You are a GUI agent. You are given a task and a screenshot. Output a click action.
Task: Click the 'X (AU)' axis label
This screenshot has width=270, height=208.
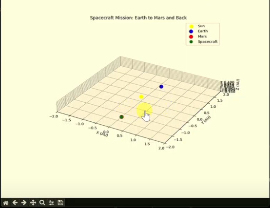102,134
